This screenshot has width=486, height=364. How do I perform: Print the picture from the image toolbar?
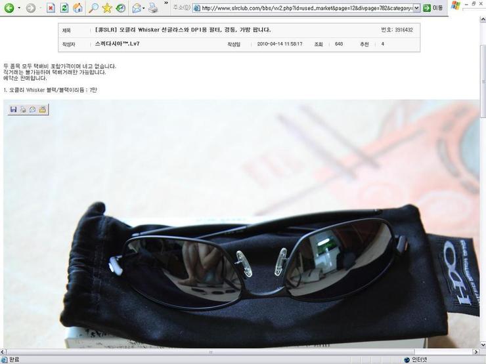coord(23,110)
